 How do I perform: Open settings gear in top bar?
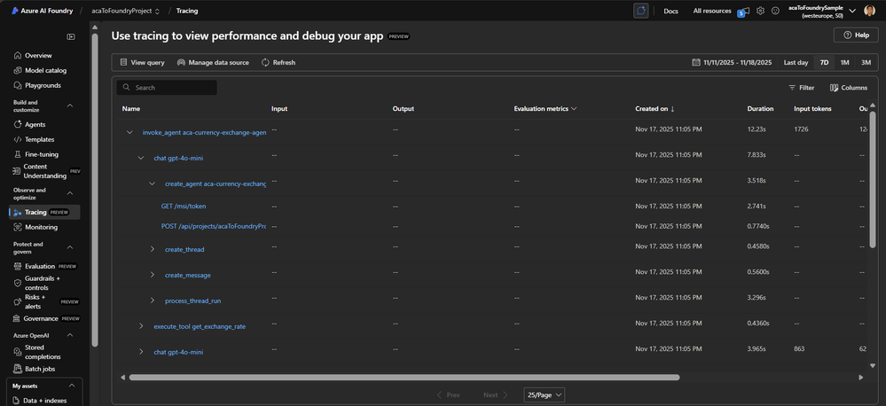pos(760,11)
